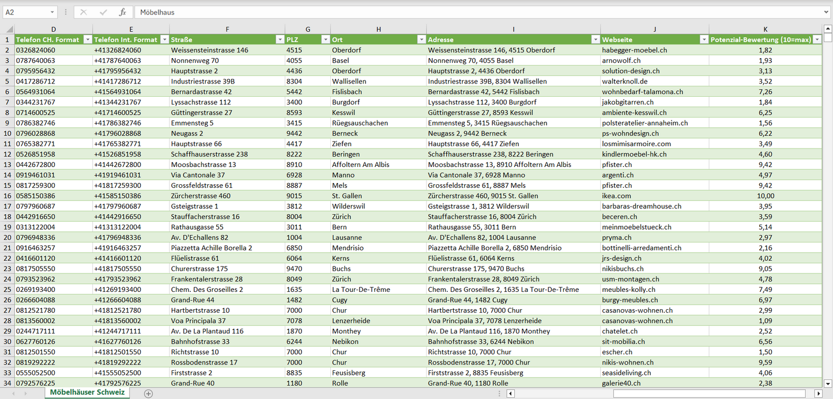Expand the formula bar with the chevron
Screen dimensions: 833x399
point(827,12)
